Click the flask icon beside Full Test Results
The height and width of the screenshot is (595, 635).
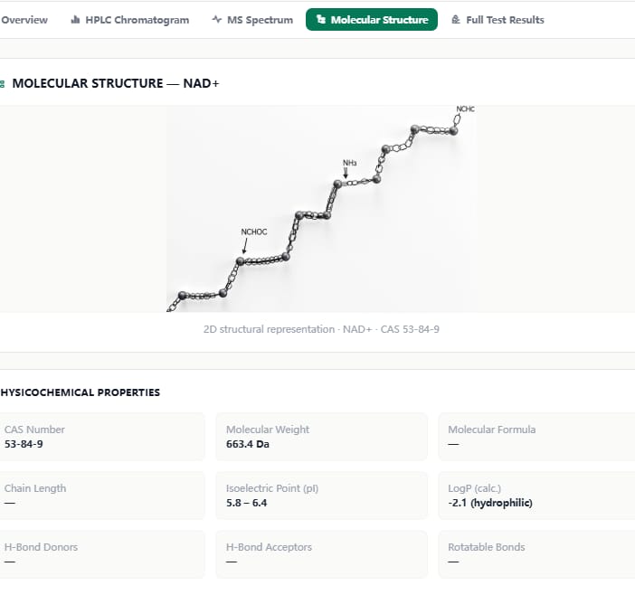click(456, 19)
